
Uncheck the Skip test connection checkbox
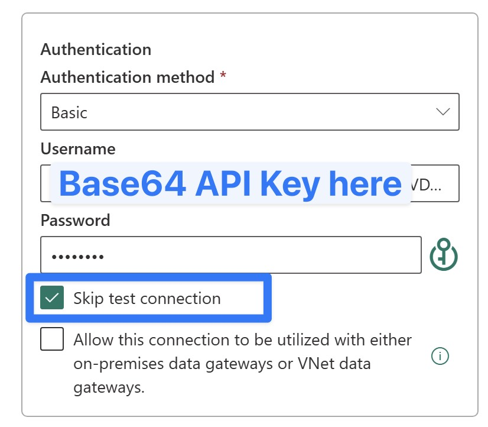tap(52, 298)
